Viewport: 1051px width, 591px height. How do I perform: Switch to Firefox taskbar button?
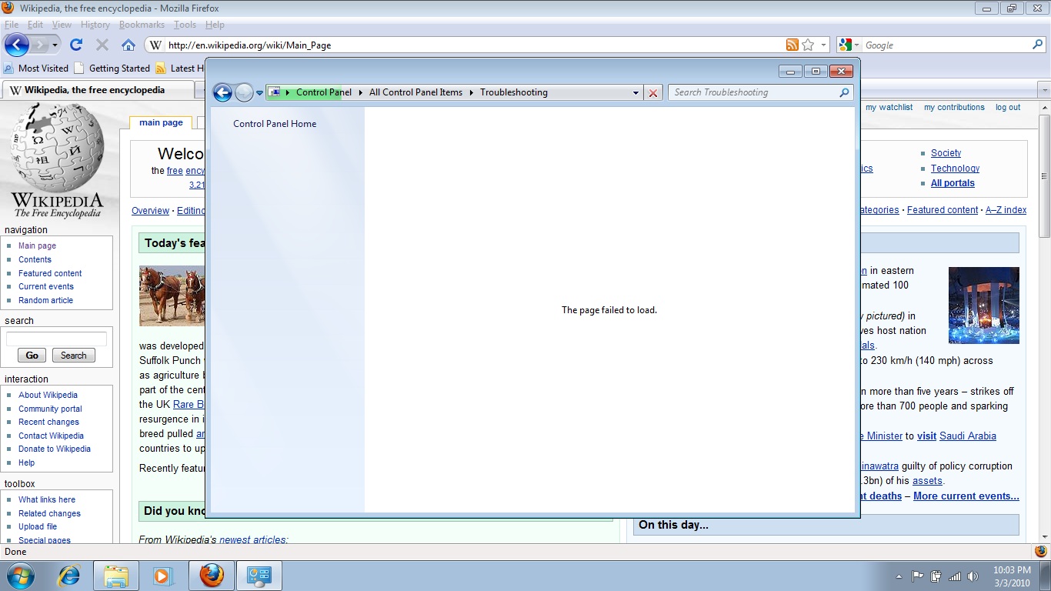pyautogui.click(x=212, y=576)
